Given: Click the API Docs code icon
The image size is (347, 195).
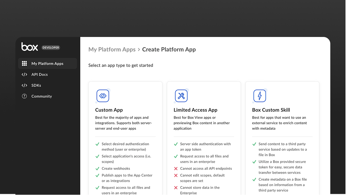Looking at the screenshot, I should (x=24, y=75).
